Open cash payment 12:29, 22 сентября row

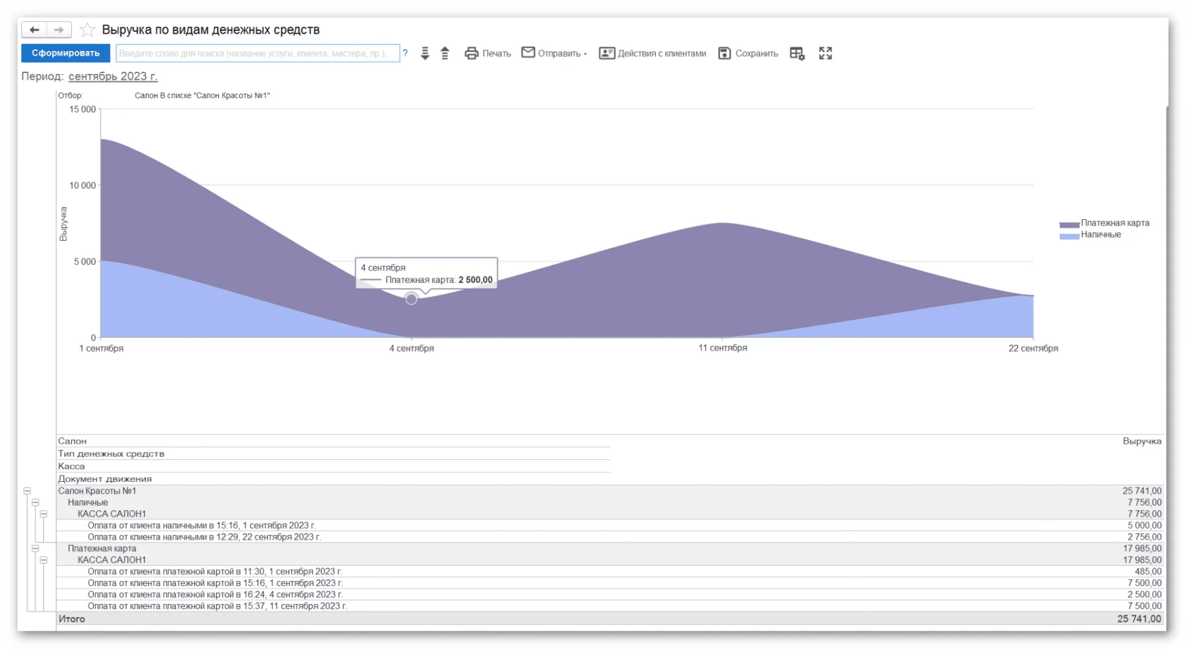[610, 537]
